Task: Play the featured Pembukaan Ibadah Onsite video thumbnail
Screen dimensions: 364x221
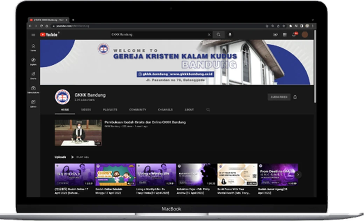Action: tap(78, 133)
